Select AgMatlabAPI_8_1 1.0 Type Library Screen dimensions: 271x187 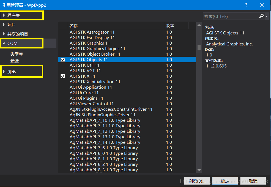click(x=127, y=159)
